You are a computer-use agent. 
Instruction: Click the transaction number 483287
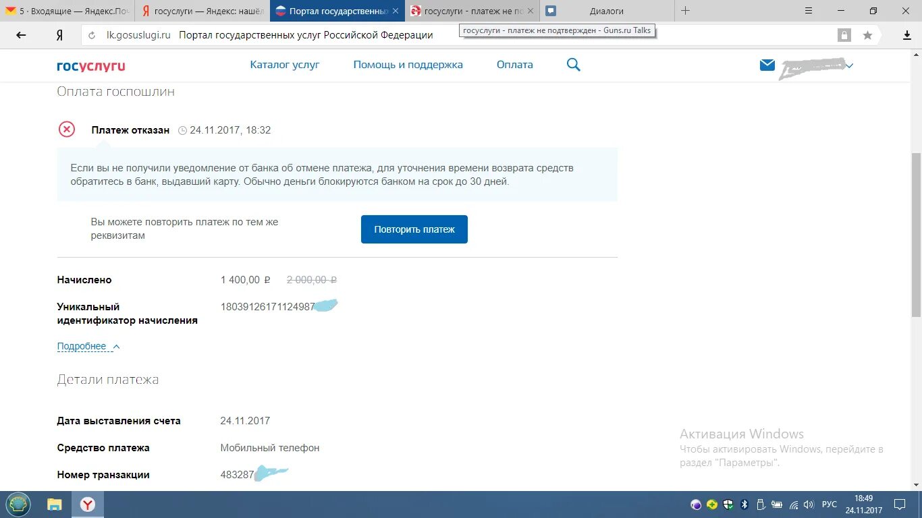click(237, 475)
